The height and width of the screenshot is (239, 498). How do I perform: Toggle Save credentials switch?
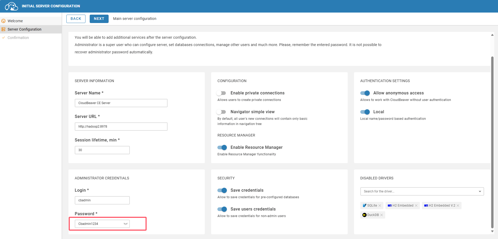(x=222, y=190)
